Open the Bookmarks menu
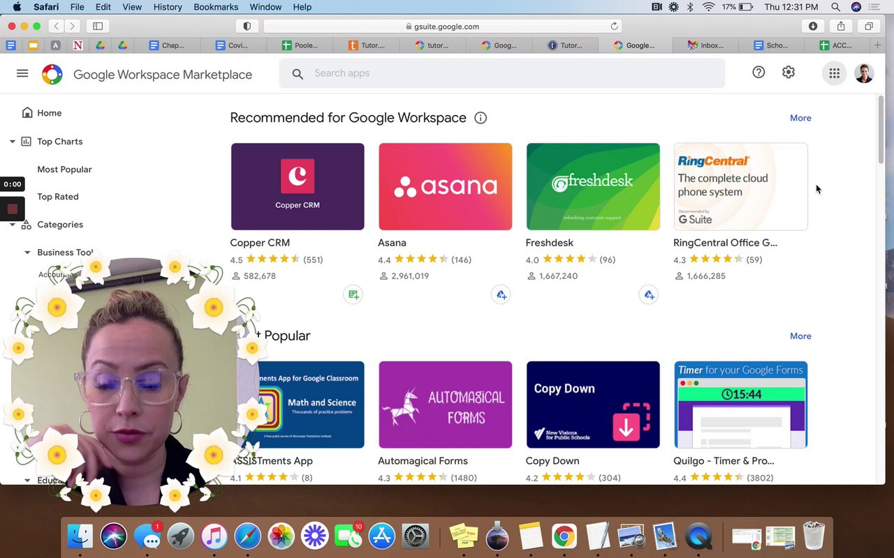Screen dimensions: 894x558 coord(216,7)
